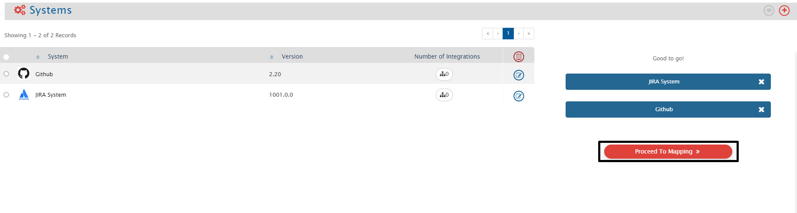Click the JIRA Atlassian logo icon
Viewport: 797px width, 213px height.
pos(24,95)
